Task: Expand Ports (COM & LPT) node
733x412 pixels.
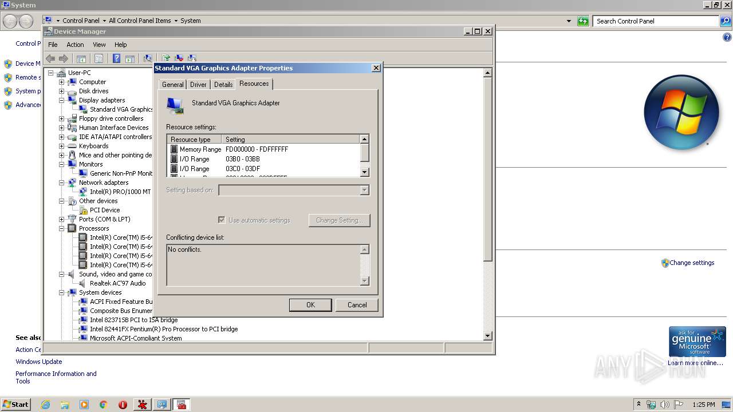Action: point(61,219)
